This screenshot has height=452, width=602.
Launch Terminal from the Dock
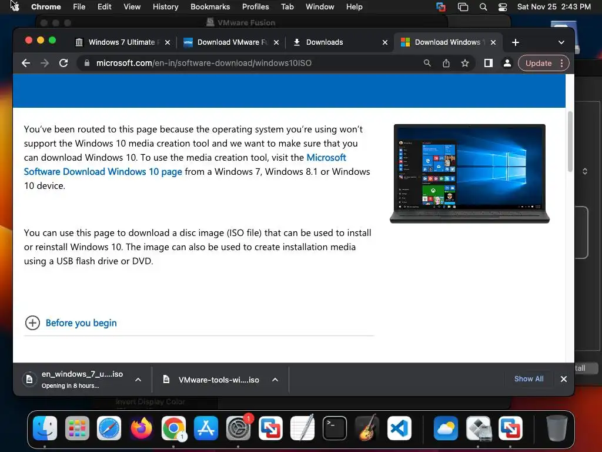click(x=335, y=428)
